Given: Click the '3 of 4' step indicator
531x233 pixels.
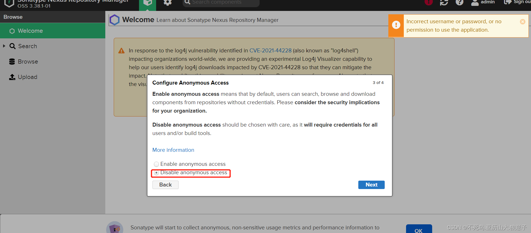Looking at the screenshot, I should click(378, 83).
